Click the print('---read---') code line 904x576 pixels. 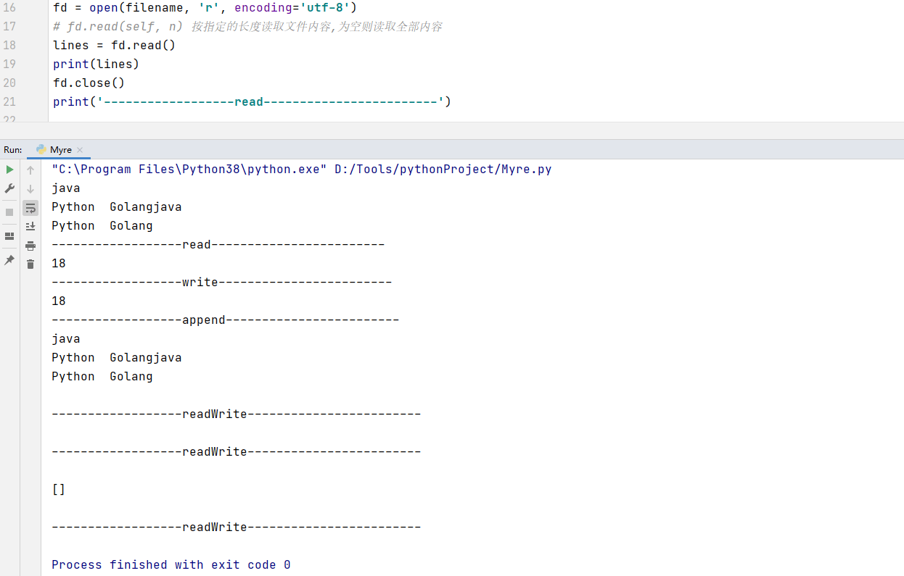pos(252,102)
